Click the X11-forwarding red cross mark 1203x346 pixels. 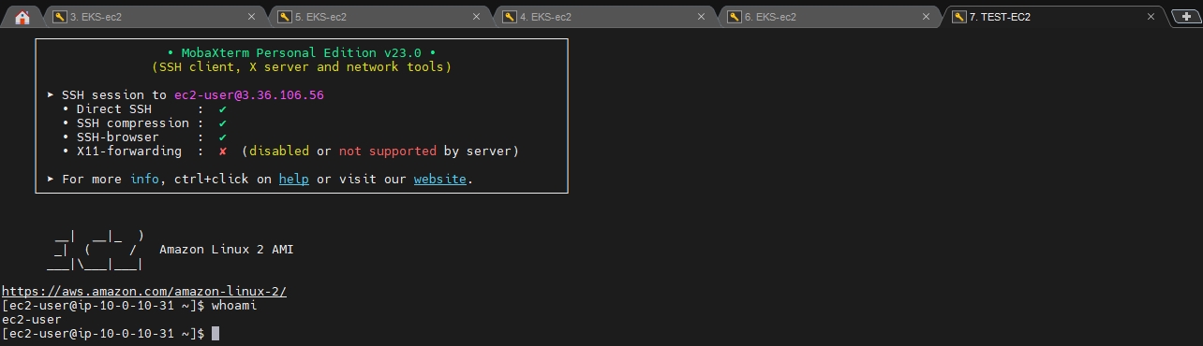(223, 151)
